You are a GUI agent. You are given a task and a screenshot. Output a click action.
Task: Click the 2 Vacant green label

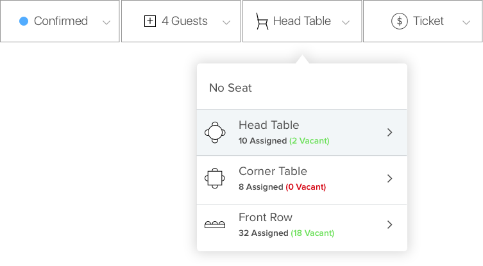(x=309, y=141)
